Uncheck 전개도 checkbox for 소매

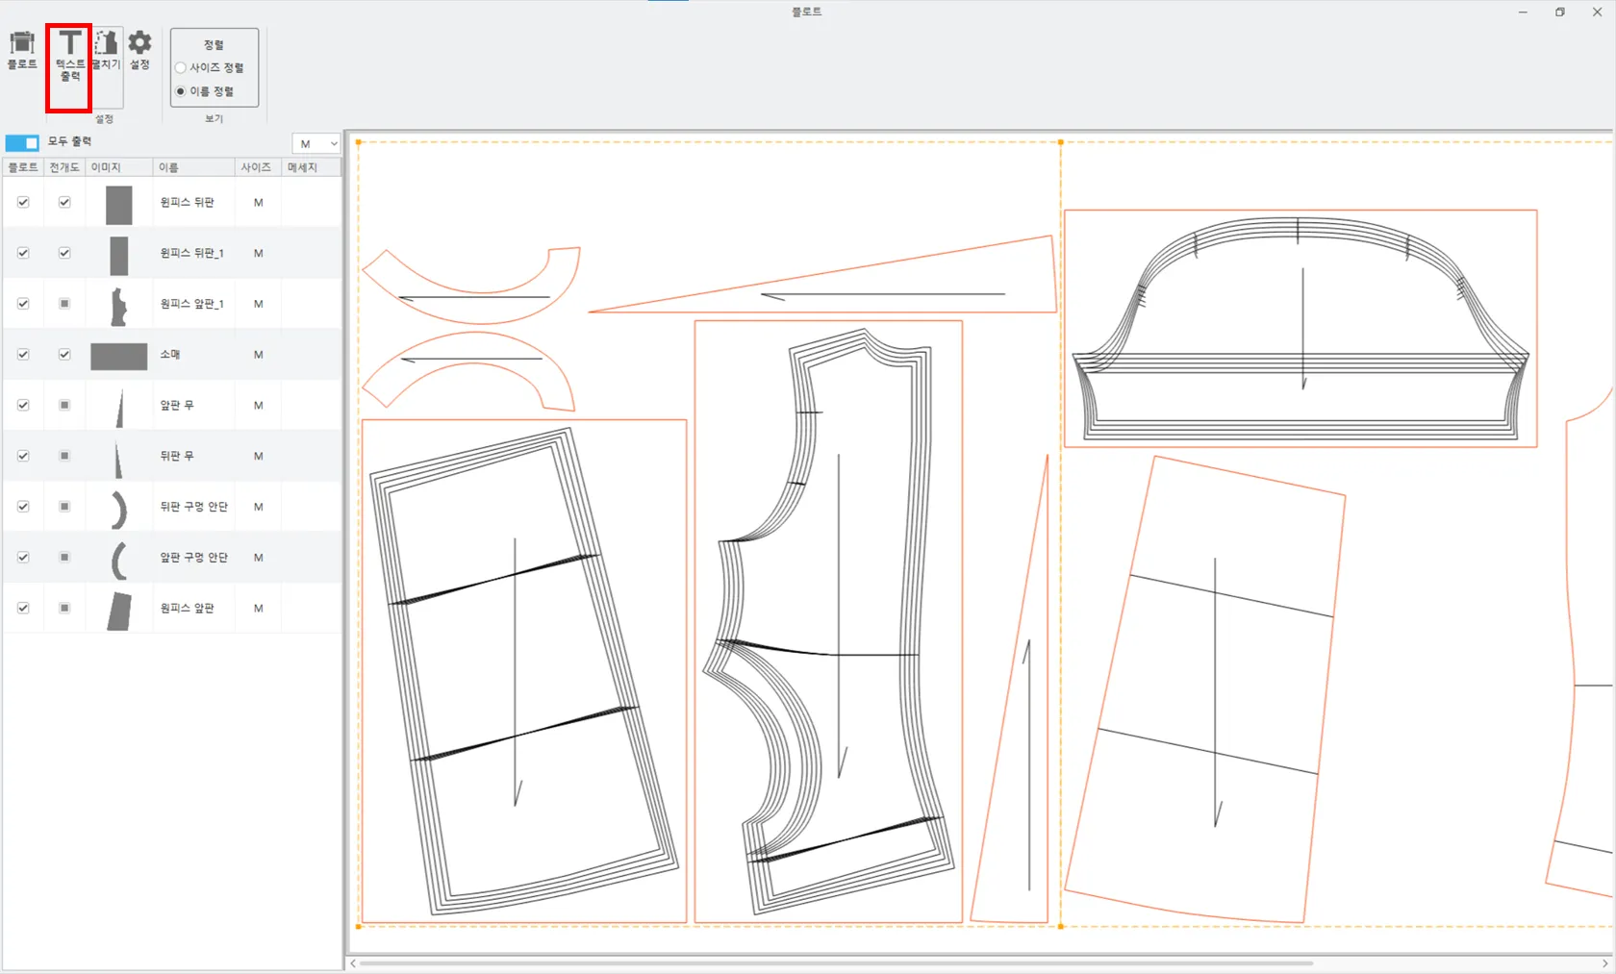64,355
